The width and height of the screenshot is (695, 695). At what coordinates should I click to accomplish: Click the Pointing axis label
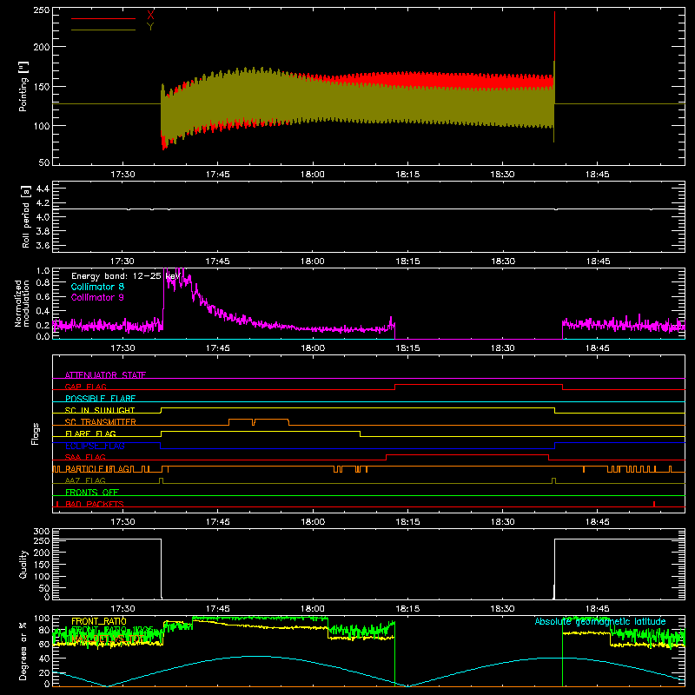tap(23, 86)
